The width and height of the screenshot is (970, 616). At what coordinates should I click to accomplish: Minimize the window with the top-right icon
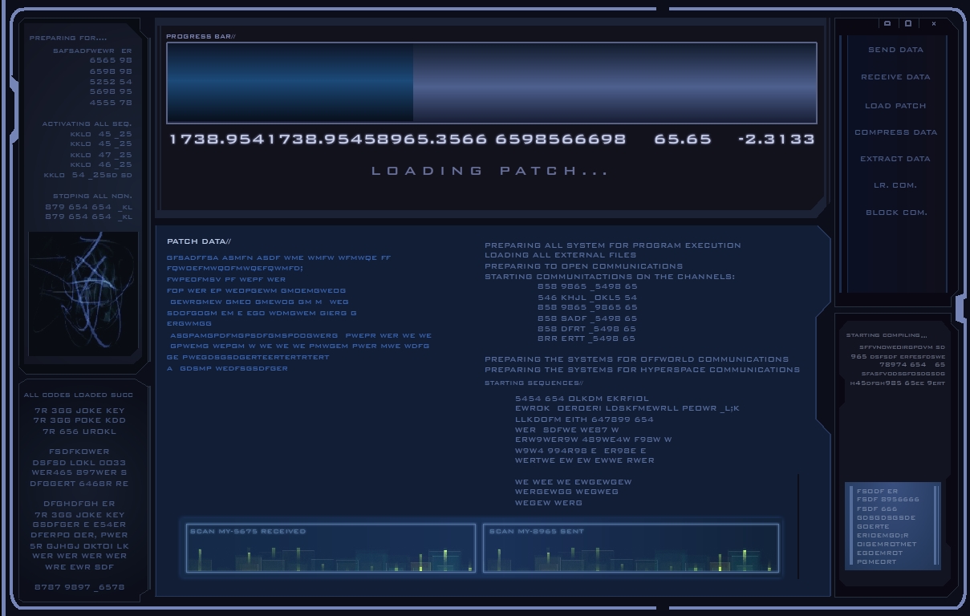point(887,24)
